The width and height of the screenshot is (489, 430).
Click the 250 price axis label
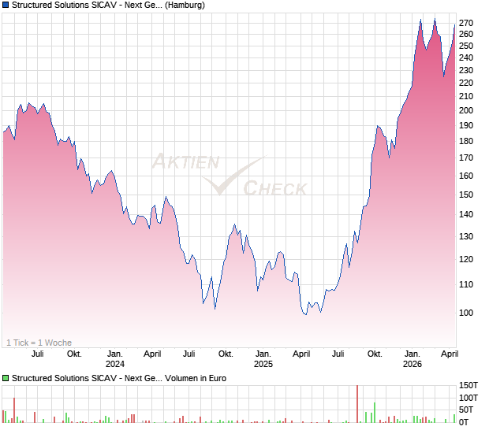pos(466,46)
